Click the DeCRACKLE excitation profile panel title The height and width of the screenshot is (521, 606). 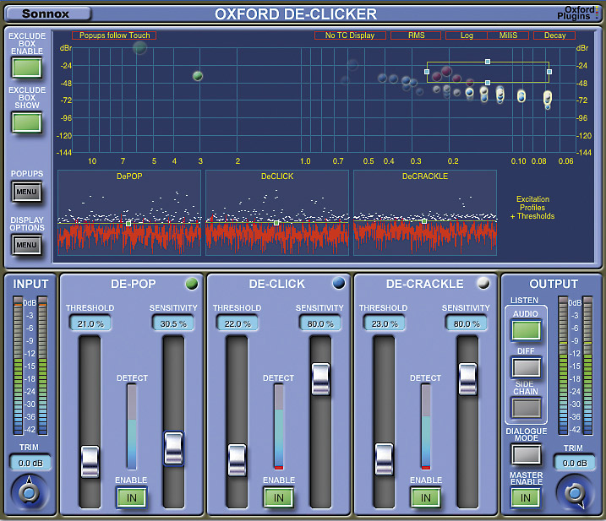click(425, 176)
